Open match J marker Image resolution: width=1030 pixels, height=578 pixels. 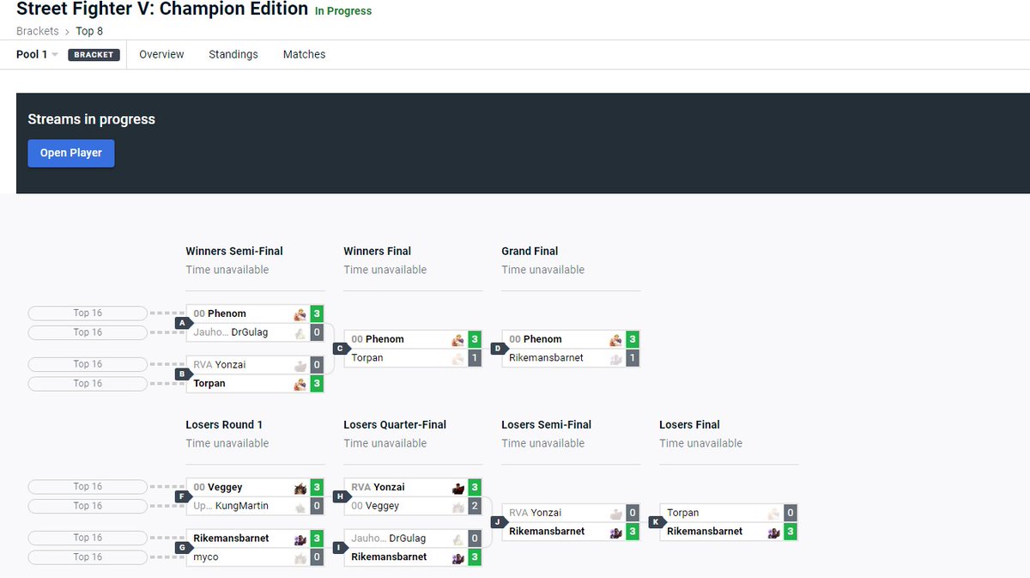point(498,522)
